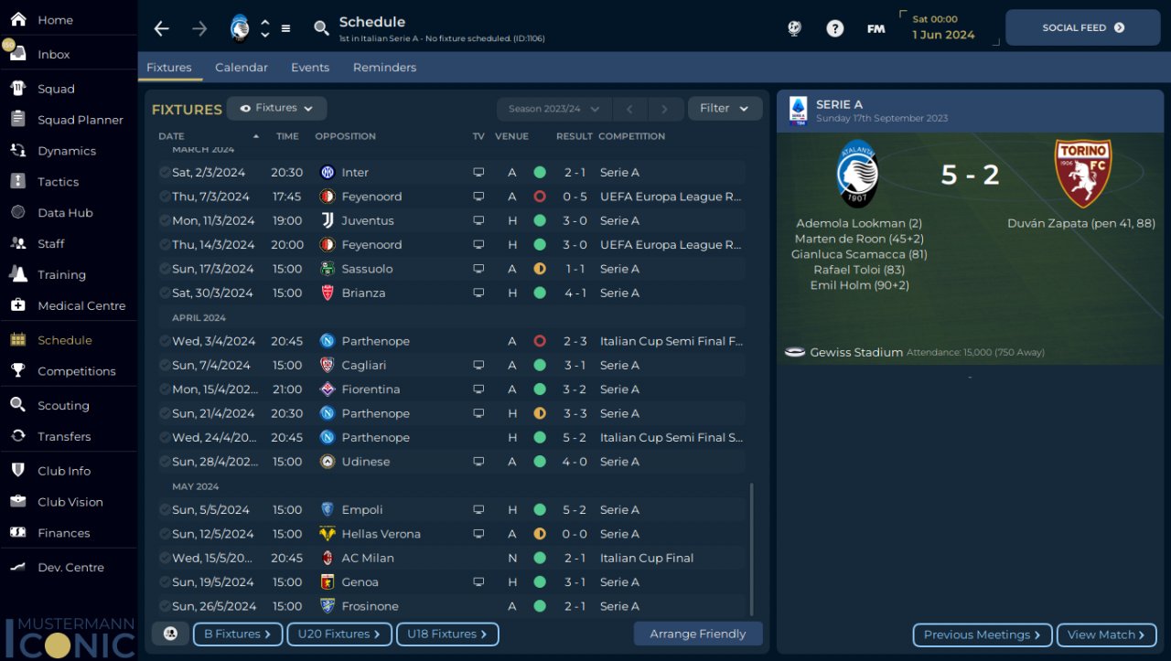The width and height of the screenshot is (1171, 661).
Task: Open the Training cone icon
Action: pos(17,274)
